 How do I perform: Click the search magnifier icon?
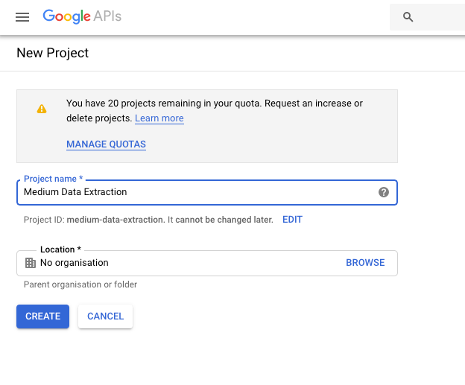pos(408,17)
